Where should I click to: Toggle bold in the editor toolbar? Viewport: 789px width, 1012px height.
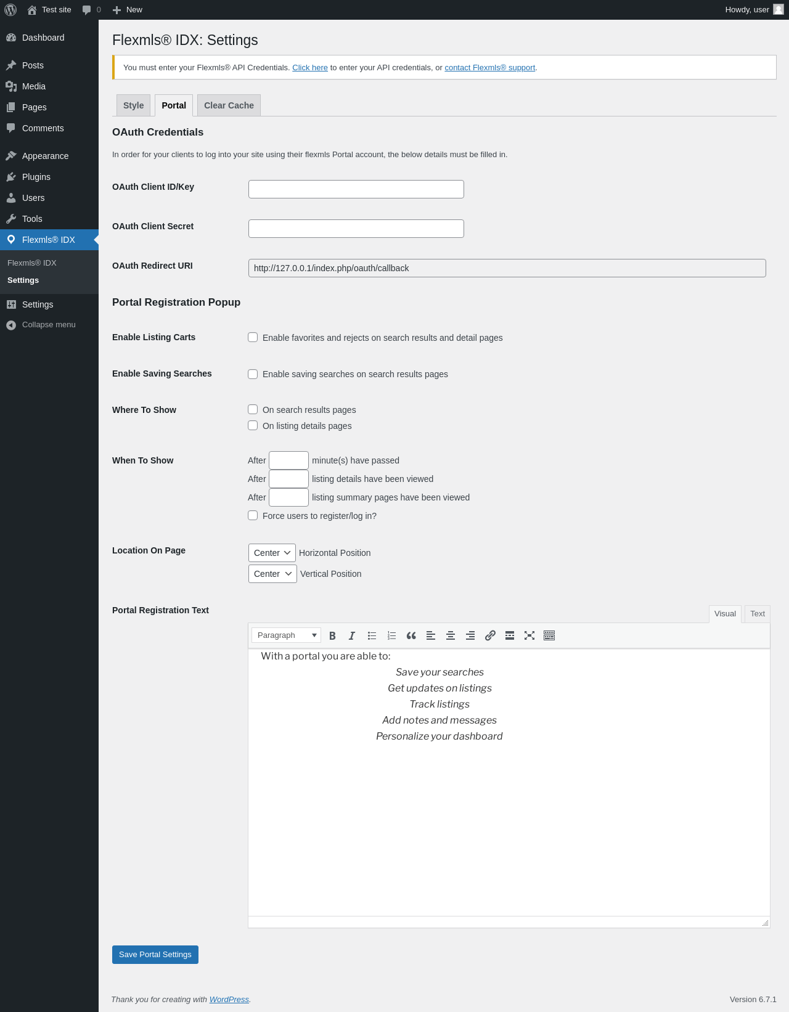pos(332,635)
